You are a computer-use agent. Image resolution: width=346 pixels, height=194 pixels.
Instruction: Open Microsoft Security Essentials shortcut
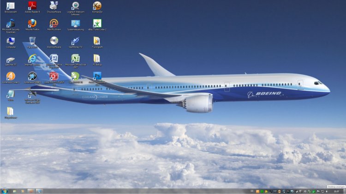11,26
